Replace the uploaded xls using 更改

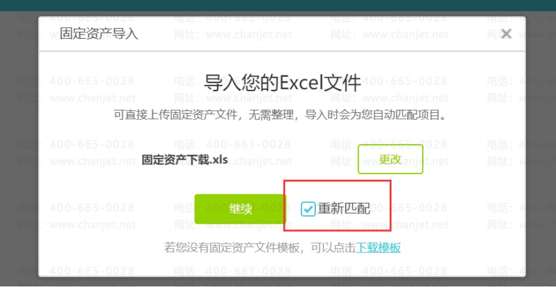[x=390, y=159]
